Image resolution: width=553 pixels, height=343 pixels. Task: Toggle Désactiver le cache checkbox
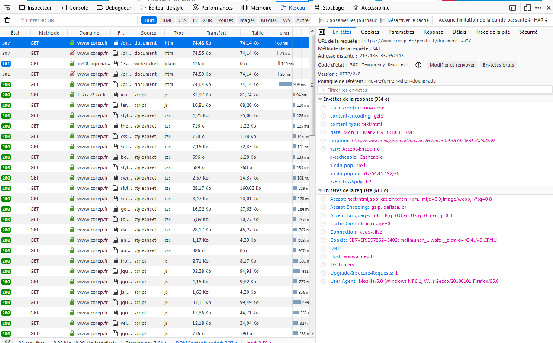[383, 20]
